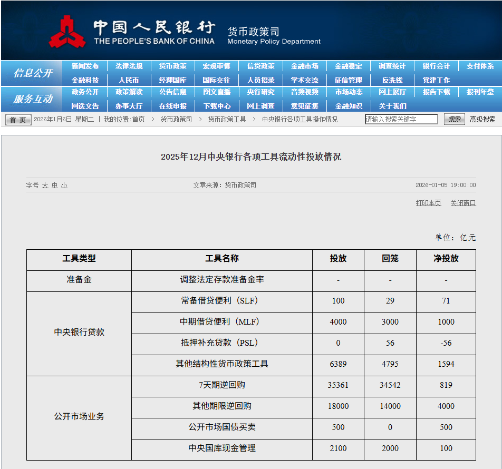Image resolution: width=502 pixels, height=469 pixels.
Task: Open the 下载中心 menu item
Action: pos(217,106)
